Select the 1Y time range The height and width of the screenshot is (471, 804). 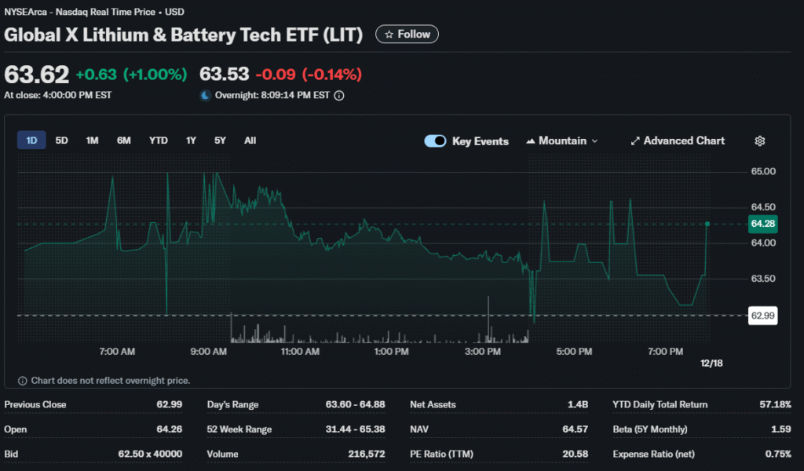(191, 141)
